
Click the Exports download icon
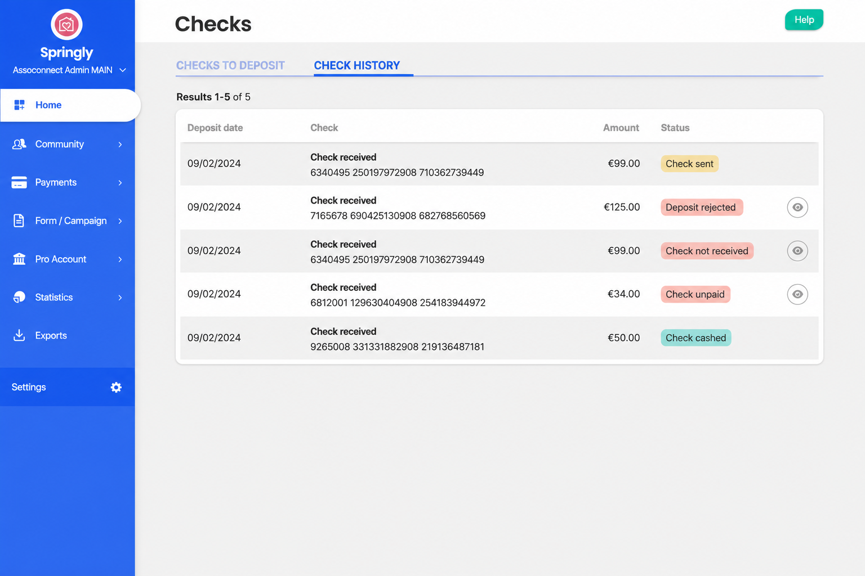pyautogui.click(x=19, y=335)
